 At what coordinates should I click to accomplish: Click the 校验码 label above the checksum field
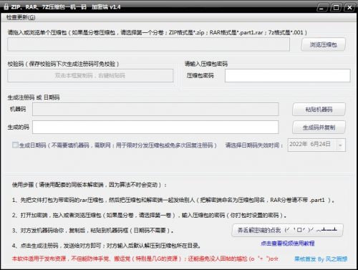click(63, 64)
